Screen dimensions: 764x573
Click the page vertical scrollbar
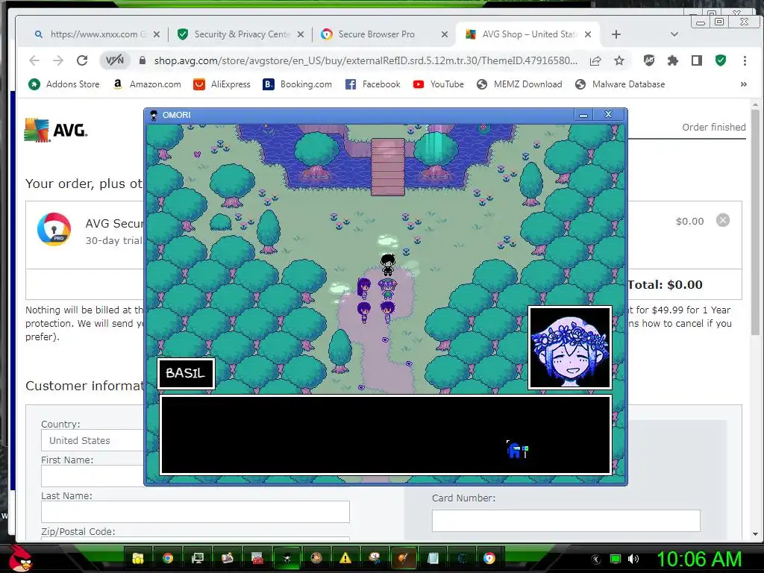[x=755, y=222]
